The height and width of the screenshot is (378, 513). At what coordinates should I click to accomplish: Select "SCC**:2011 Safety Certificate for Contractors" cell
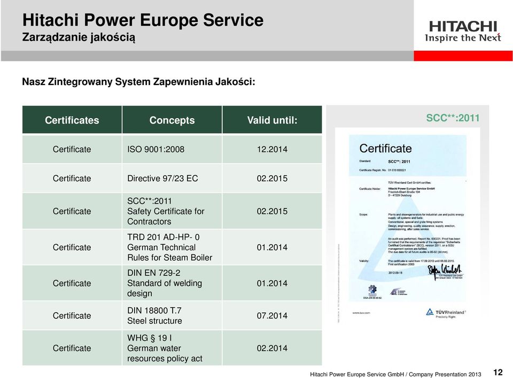pos(172,211)
